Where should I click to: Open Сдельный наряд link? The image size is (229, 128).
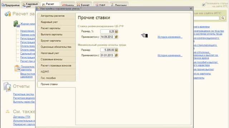28,54
